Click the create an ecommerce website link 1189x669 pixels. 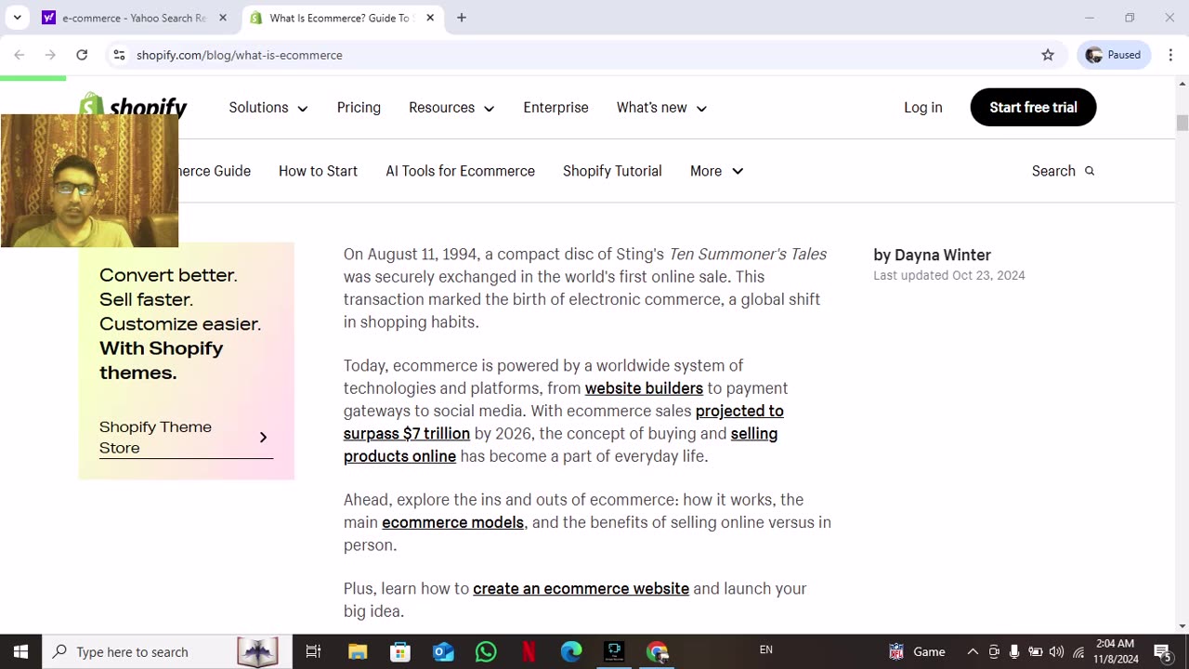tap(581, 588)
